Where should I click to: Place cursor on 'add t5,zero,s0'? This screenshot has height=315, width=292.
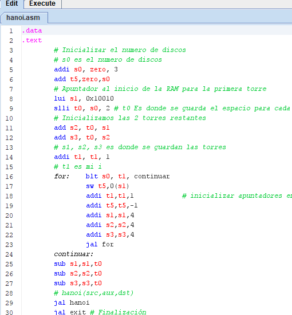(x=82, y=79)
